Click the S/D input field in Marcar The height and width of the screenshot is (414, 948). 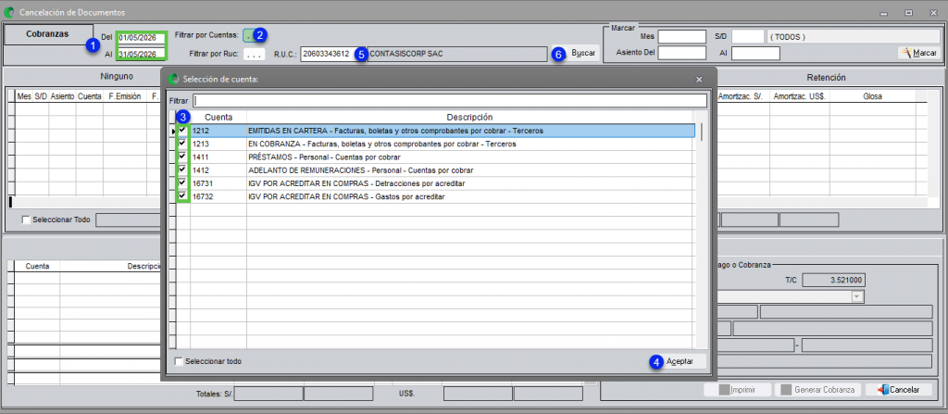click(x=748, y=37)
